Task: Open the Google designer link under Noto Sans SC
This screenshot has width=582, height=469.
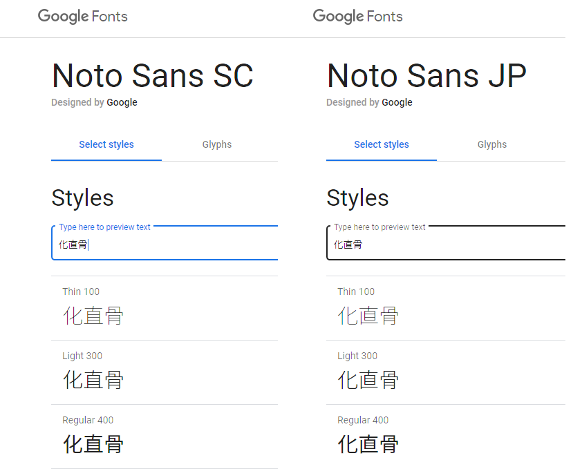Action: pyautogui.click(x=122, y=102)
